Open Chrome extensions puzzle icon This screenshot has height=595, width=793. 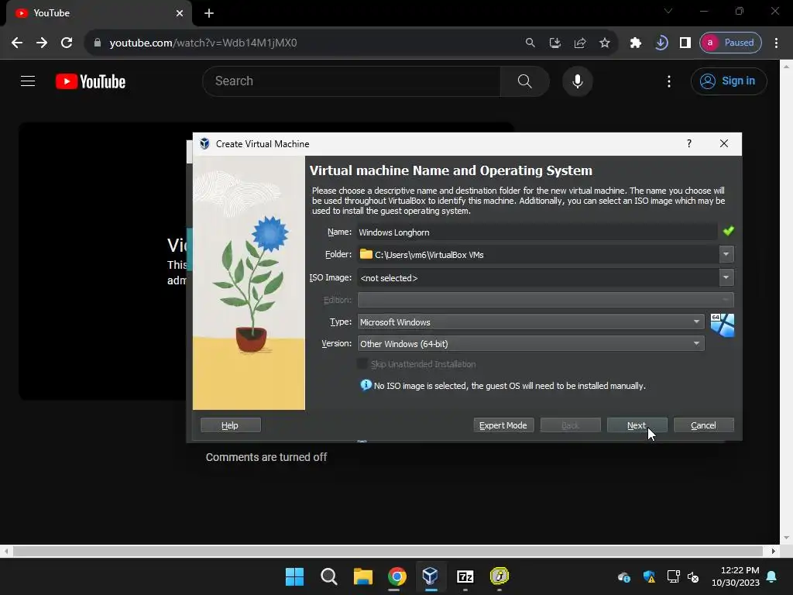pos(636,43)
